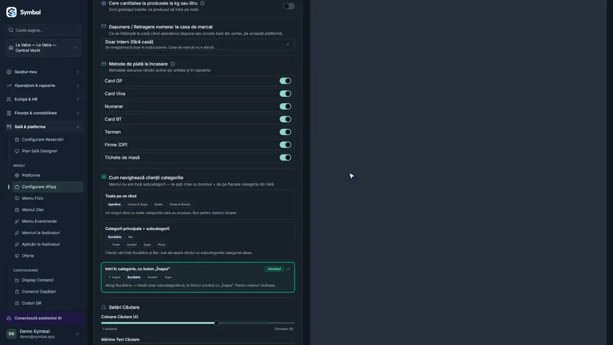Click Conectează asistentul AI button

[43, 318]
